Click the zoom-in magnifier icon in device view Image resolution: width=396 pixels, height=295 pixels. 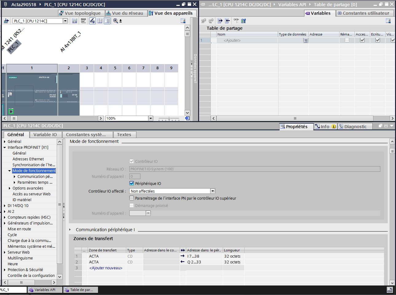pos(116,21)
